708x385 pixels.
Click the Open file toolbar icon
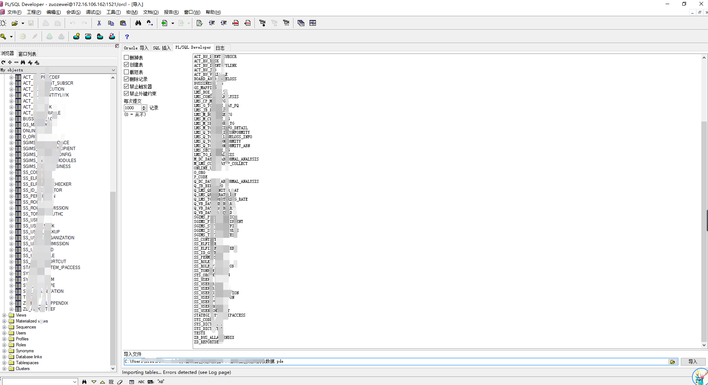click(x=15, y=23)
